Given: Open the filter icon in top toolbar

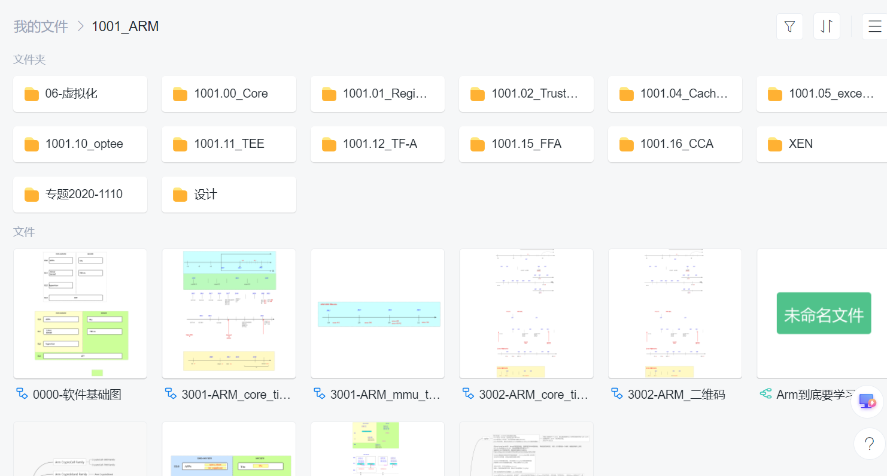Looking at the screenshot, I should [x=789, y=27].
